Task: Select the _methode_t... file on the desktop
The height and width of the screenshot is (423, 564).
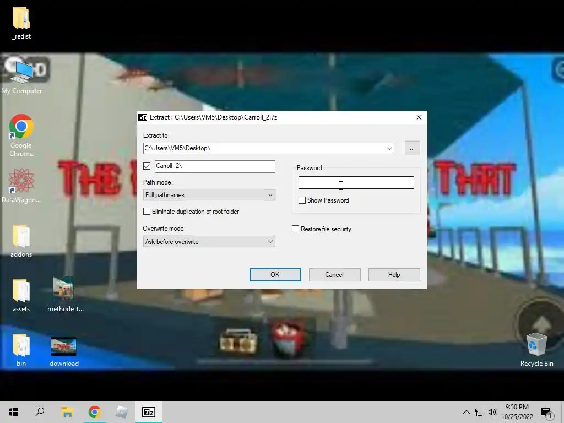Action: pos(64,295)
